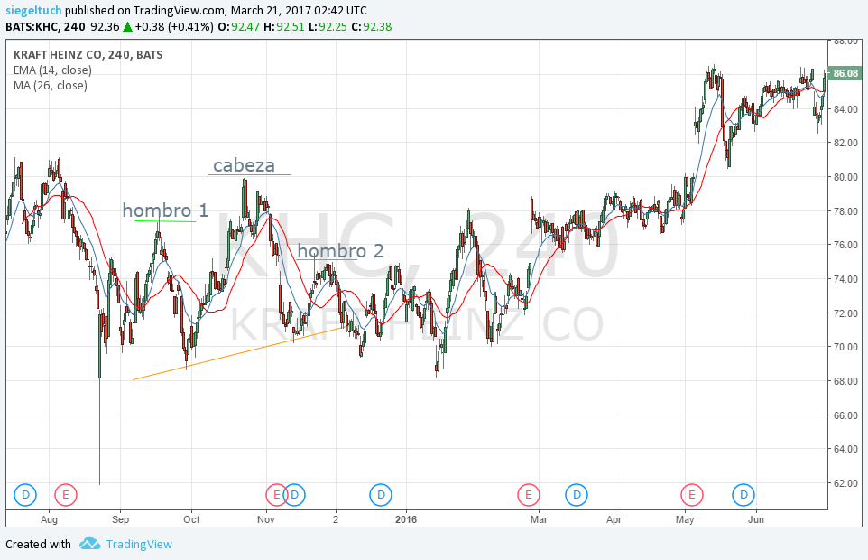
Task: Click the '+0.38 (+0.41%)' change value
Action: coord(174,26)
